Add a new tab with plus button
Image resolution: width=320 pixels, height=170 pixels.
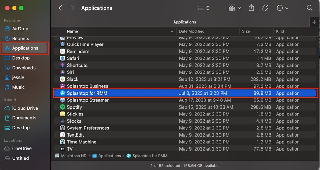(x=314, y=22)
